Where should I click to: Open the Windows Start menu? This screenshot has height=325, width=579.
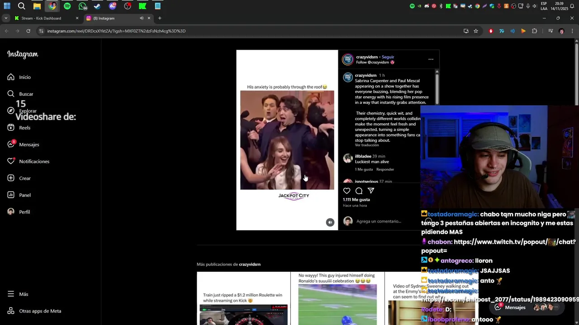coord(7,6)
